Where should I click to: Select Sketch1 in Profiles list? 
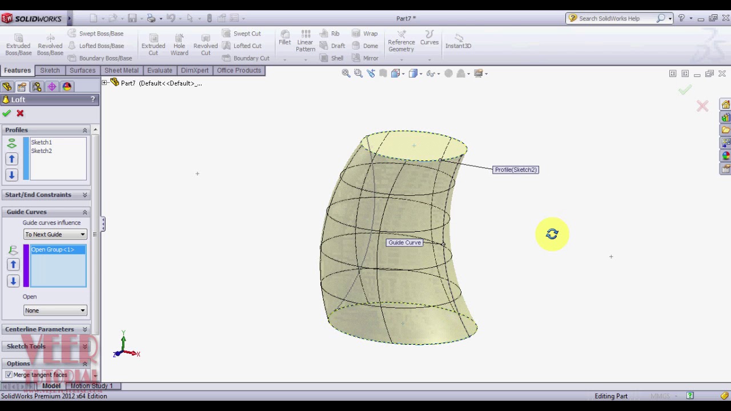[x=41, y=142]
